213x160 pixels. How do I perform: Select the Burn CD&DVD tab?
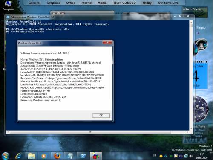(125, 3)
